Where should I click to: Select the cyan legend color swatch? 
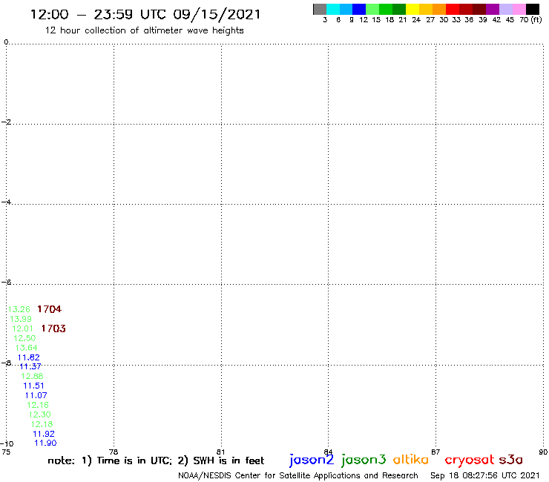tap(332, 9)
